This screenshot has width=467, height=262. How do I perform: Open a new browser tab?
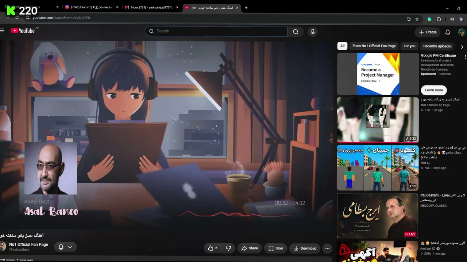[246, 7]
